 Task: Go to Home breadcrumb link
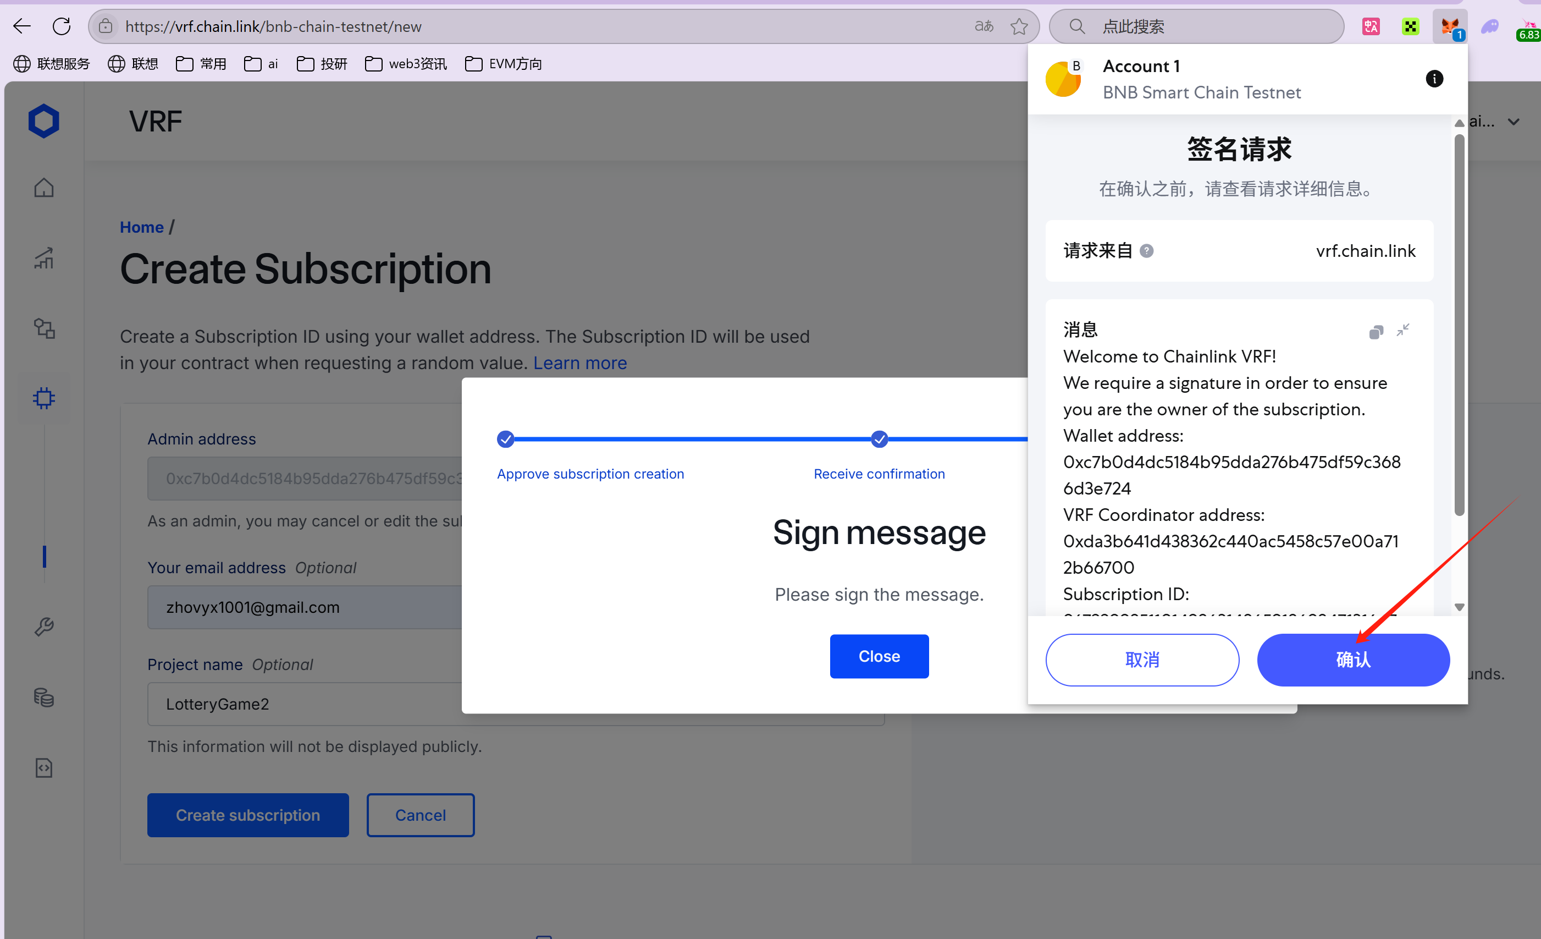click(141, 227)
